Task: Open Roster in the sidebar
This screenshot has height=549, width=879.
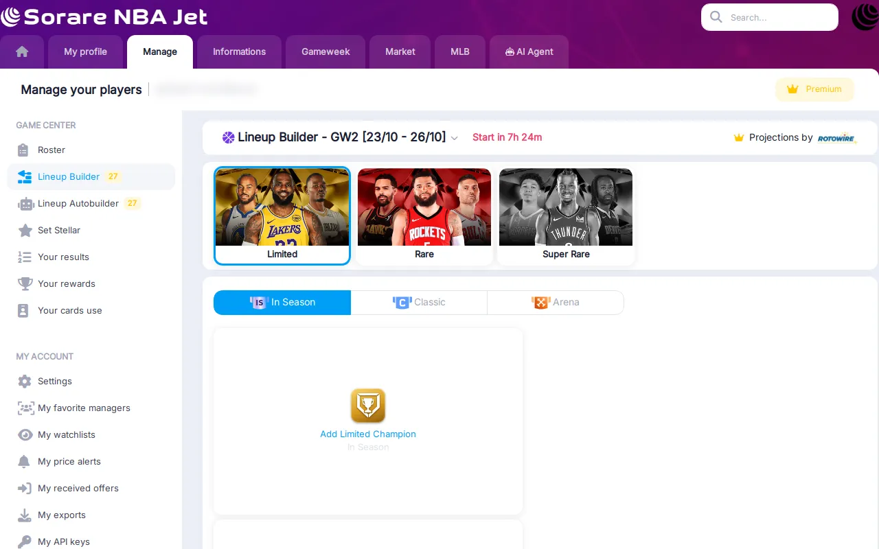Action: [91, 150]
